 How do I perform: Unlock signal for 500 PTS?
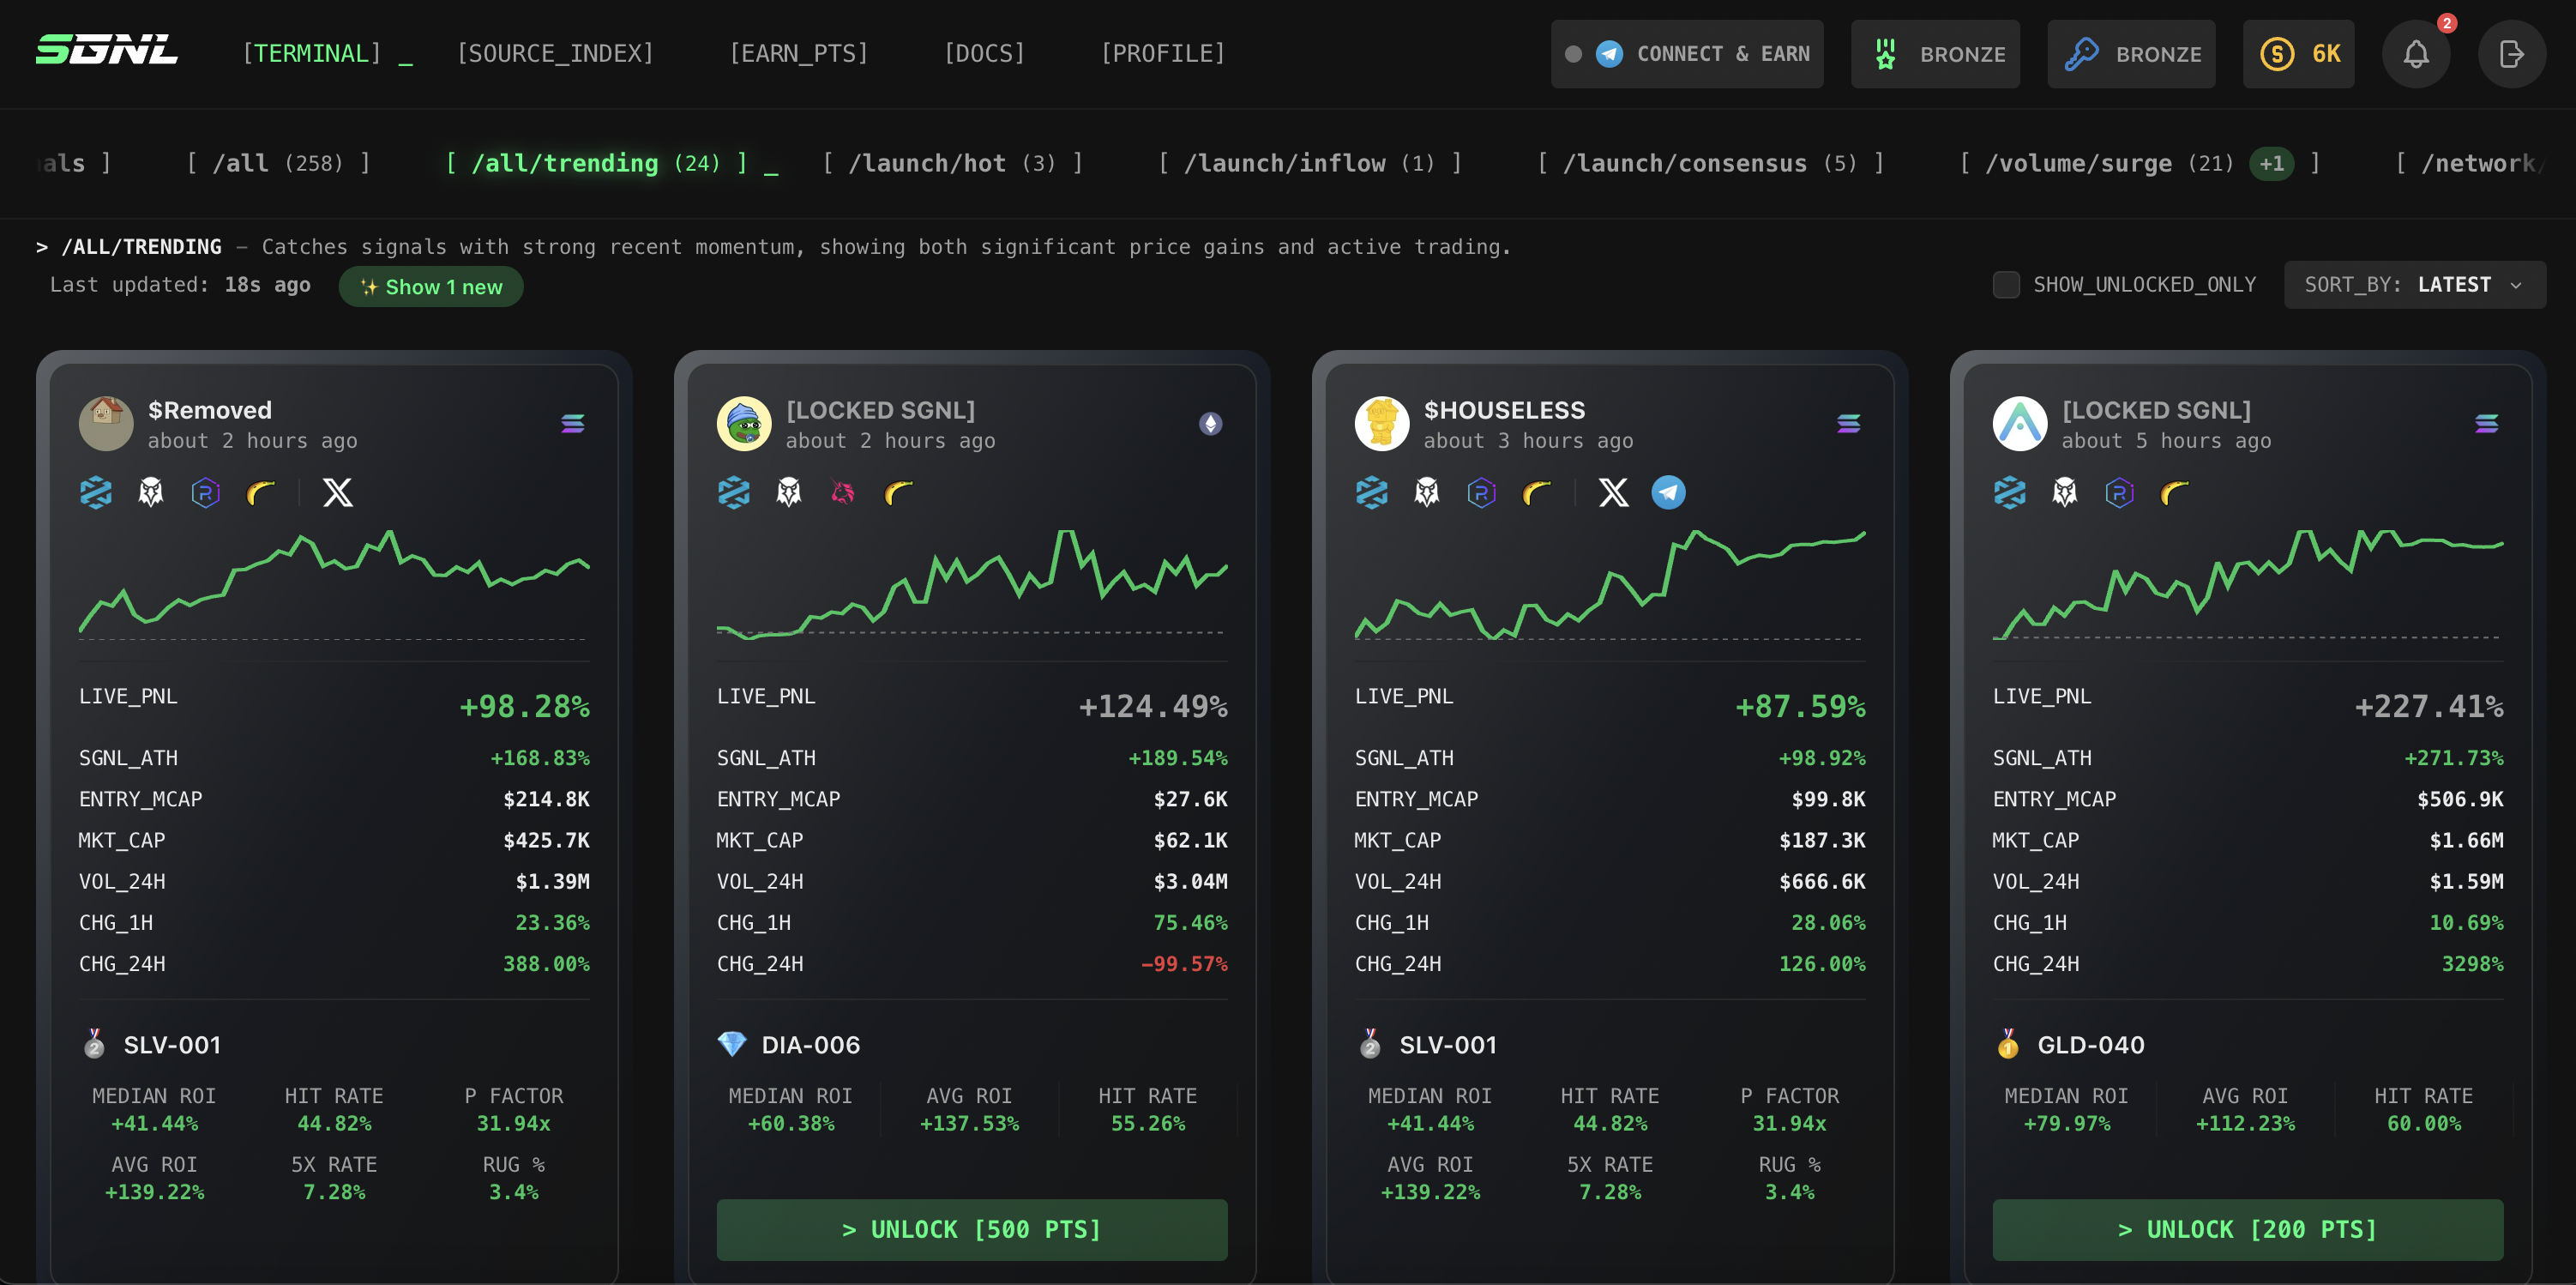coord(971,1229)
